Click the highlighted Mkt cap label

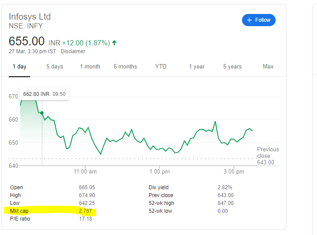19,211
